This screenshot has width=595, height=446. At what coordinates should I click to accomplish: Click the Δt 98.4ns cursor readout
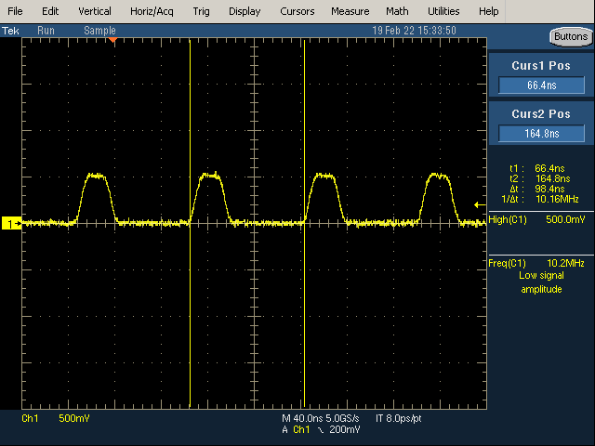537,189
